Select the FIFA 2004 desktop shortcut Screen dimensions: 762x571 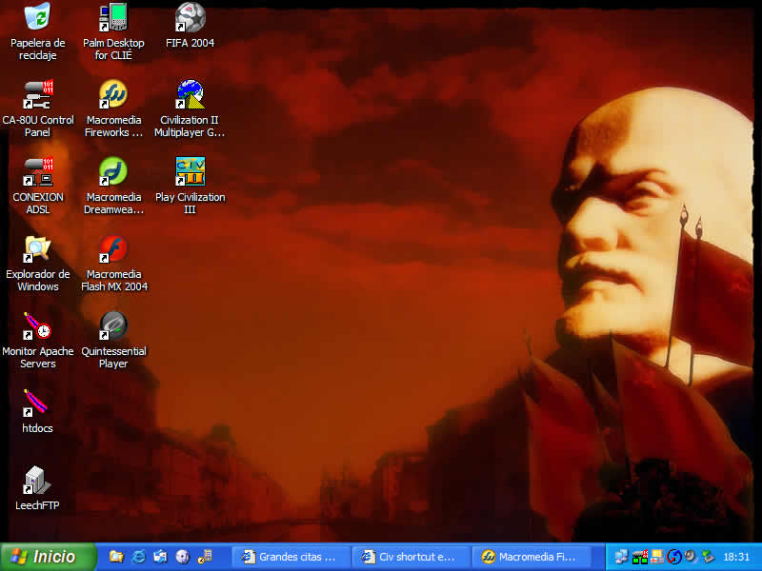coord(190,18)
